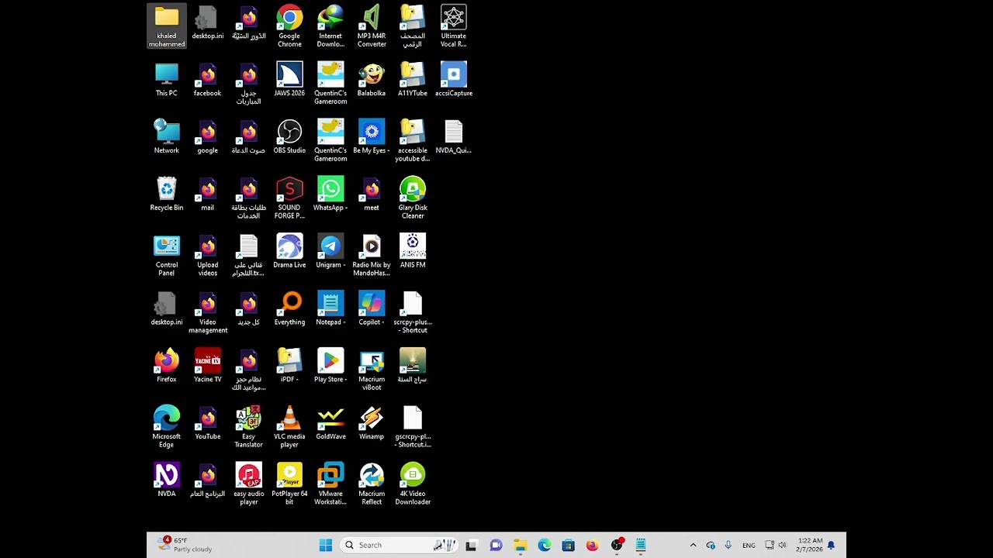
Task: Select the WhatsApp desktop shortcut
Action: [x=330, y=195]
